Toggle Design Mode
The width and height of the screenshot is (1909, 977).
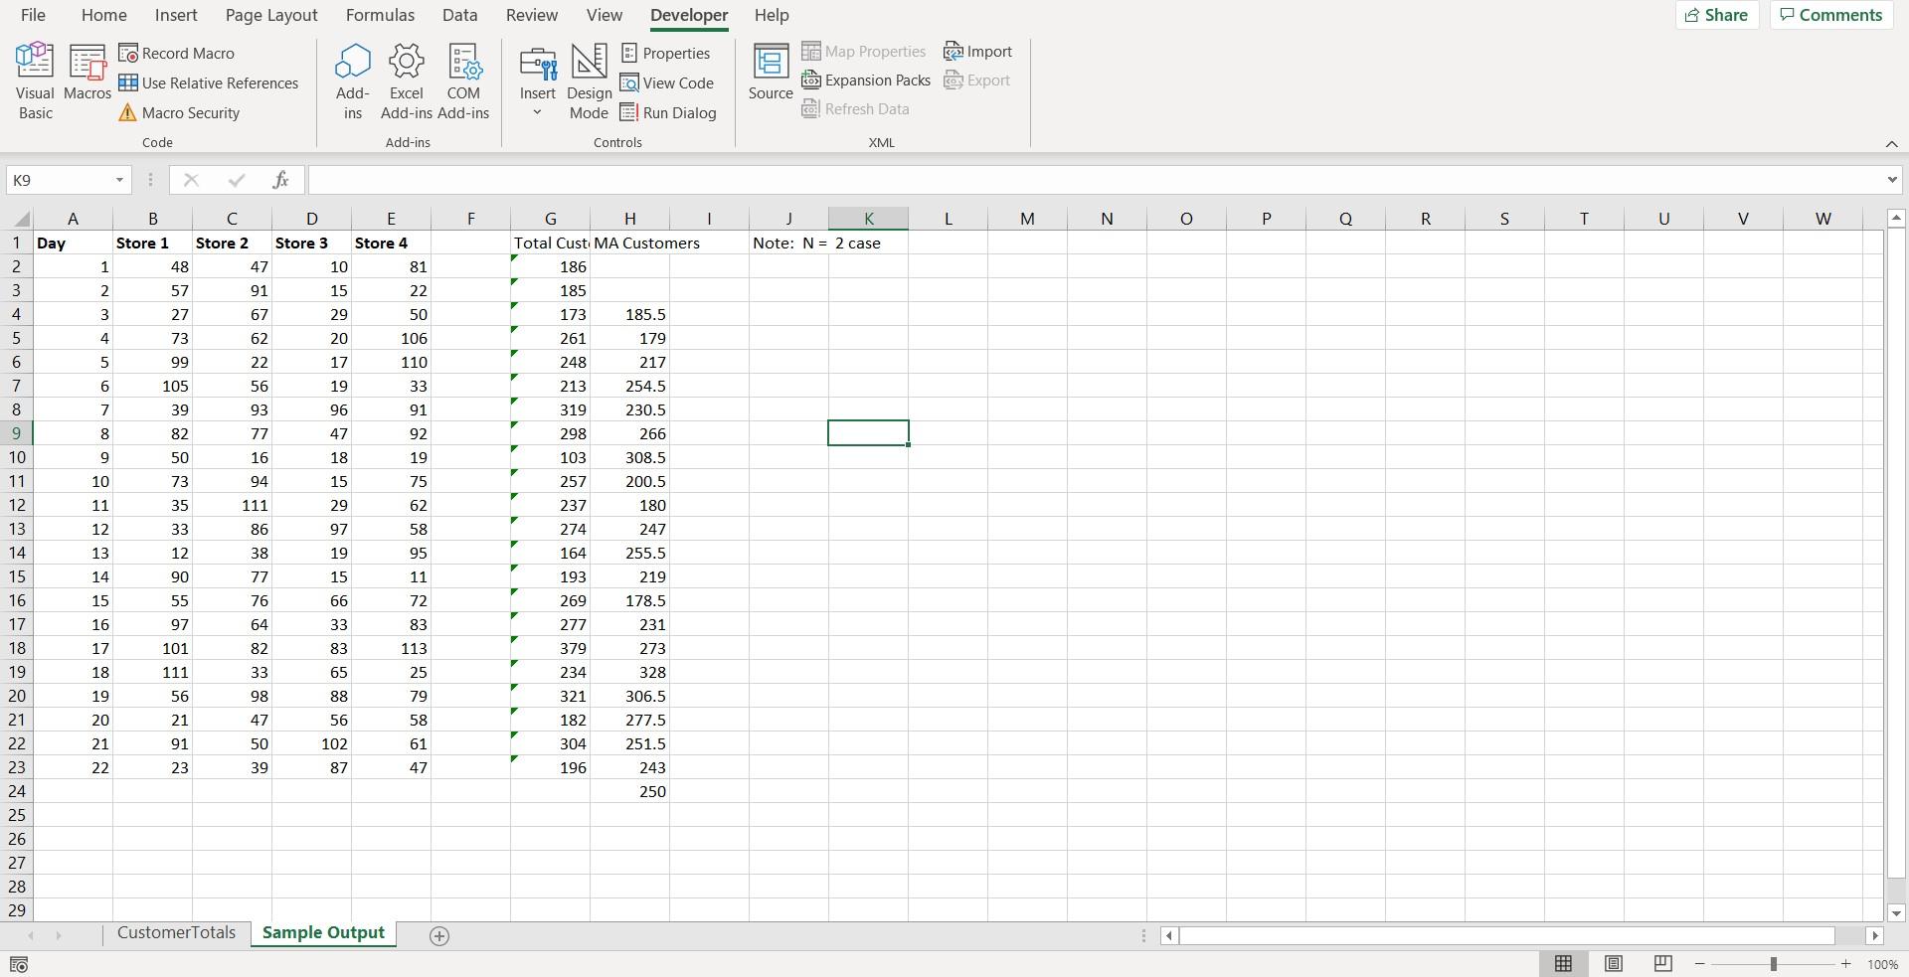[x=590, y=81]
